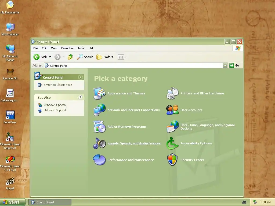This screenshot has height=206, width=275.
Task: Click the Appearance and Themes text link
Action: click(126, 93)
